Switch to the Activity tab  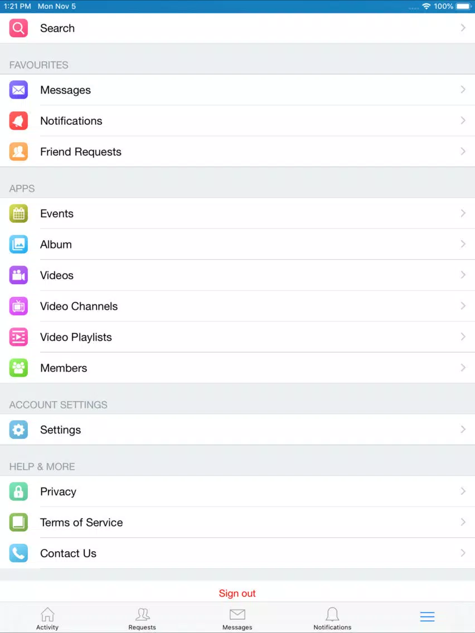pyautogui.click(x=47, y=619)
